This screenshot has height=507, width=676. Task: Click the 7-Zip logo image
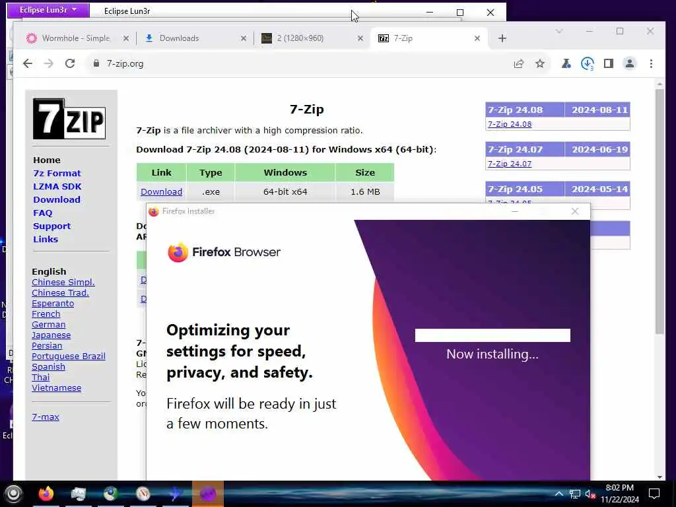(x=69, y=119)
